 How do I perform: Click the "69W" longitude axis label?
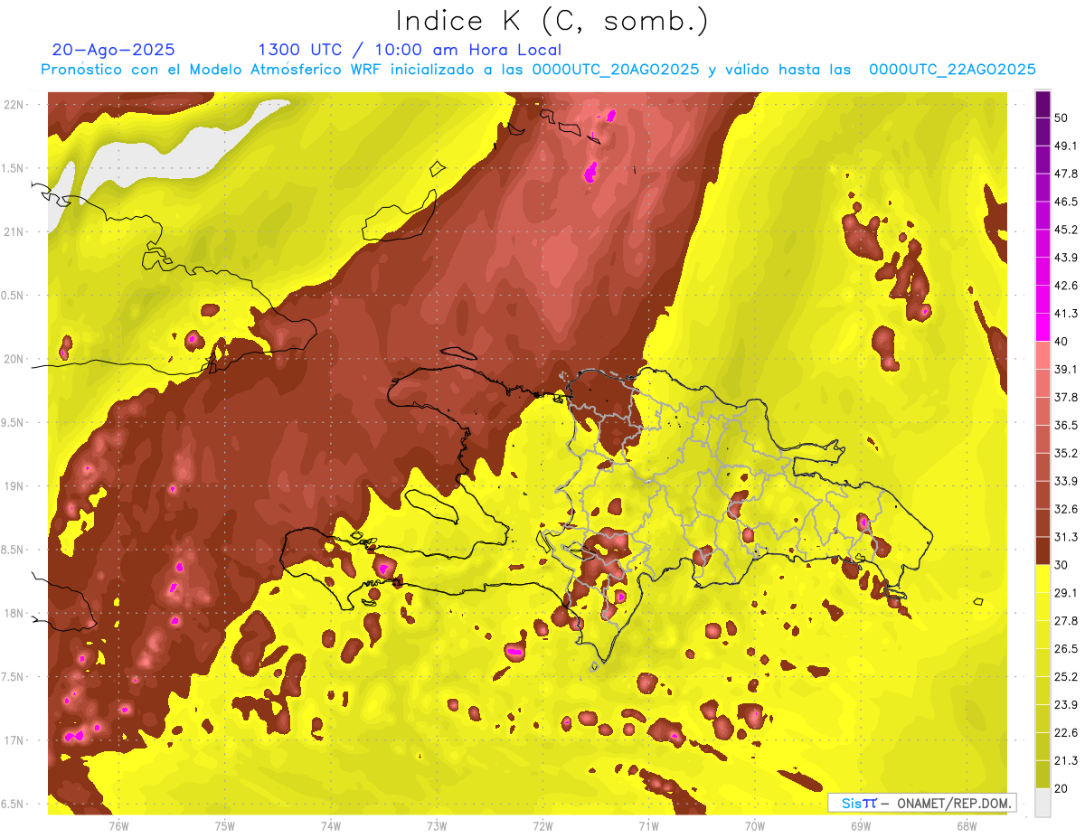point(861,826)
